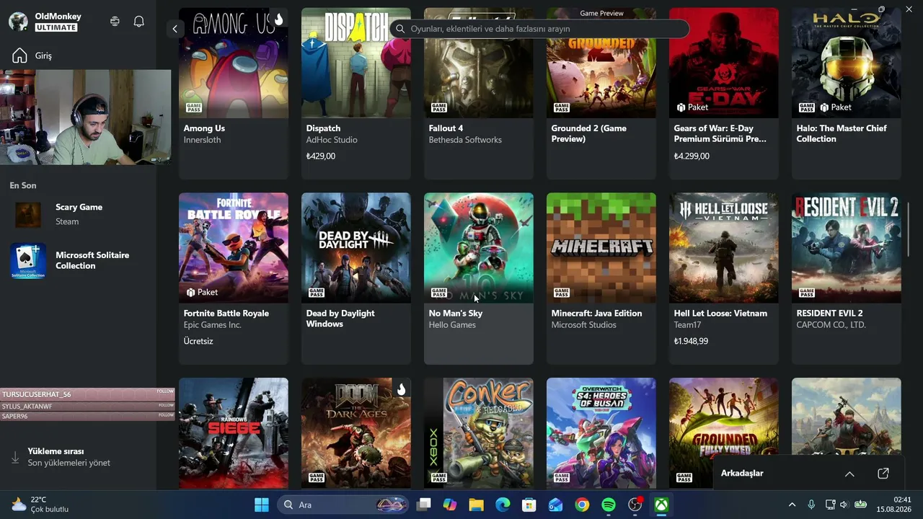Click the CAPCOM CO., LTD. publisher name
Image resolution: width=923 pixels, height=519 pixels.
pos(831,325)
